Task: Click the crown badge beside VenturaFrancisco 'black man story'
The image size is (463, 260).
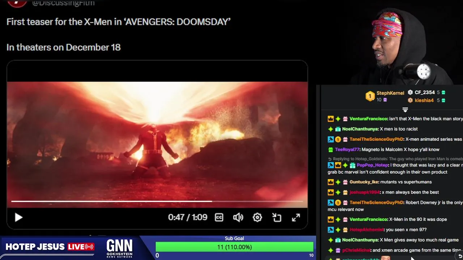Action: pos(331,119)
